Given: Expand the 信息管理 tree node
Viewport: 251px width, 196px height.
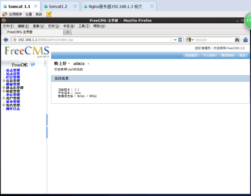Looking at the screenshot, I should 4,81.
